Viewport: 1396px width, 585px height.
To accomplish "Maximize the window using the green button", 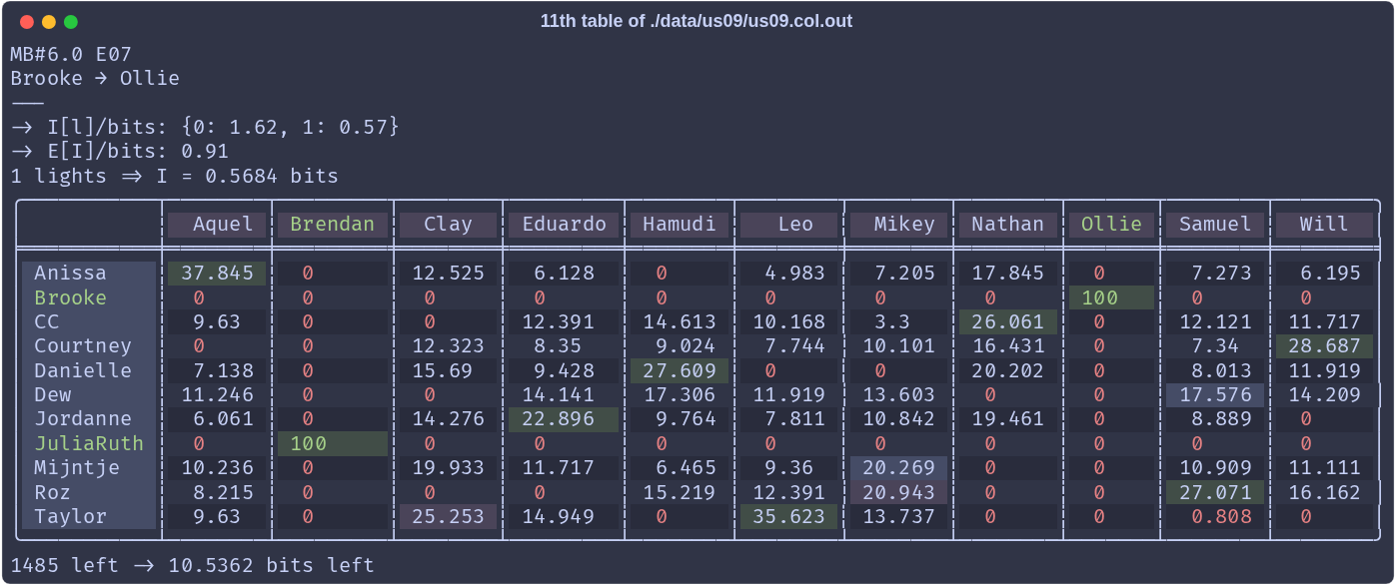I will pyautogui.click(x=71, y=21).
